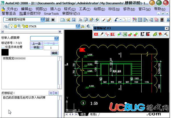Open the 视图(V) menu
This screenshot has width=171, height=118.
[x=41, y=9]
